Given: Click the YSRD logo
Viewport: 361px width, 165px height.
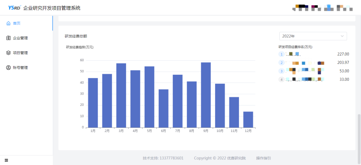Looking at the screenshot, I should [x=15, y=8].
